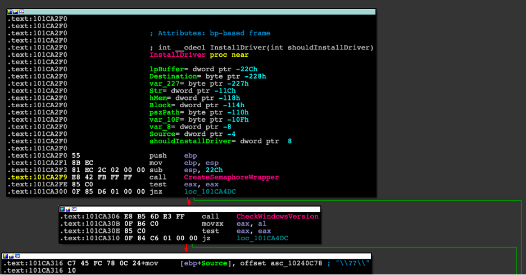This screenshot has width=526, height=275.
Task: Click the 'test eax, eax' line at 101CA2FE
Action: point(184,185)
